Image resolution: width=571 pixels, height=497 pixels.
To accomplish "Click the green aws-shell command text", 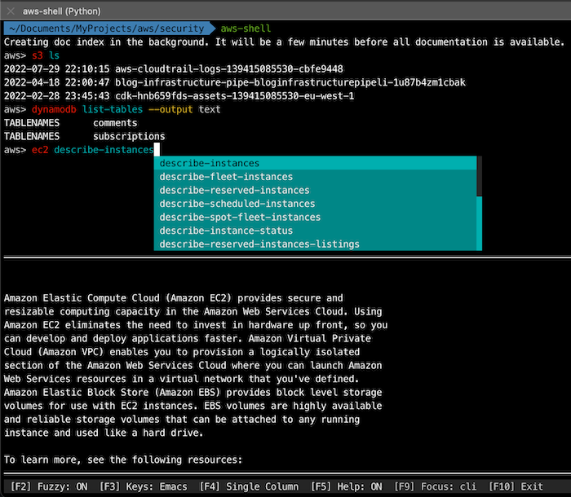I will [246, 29].
